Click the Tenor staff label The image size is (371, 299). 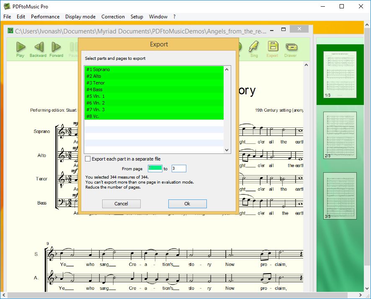tap(41, 179)
